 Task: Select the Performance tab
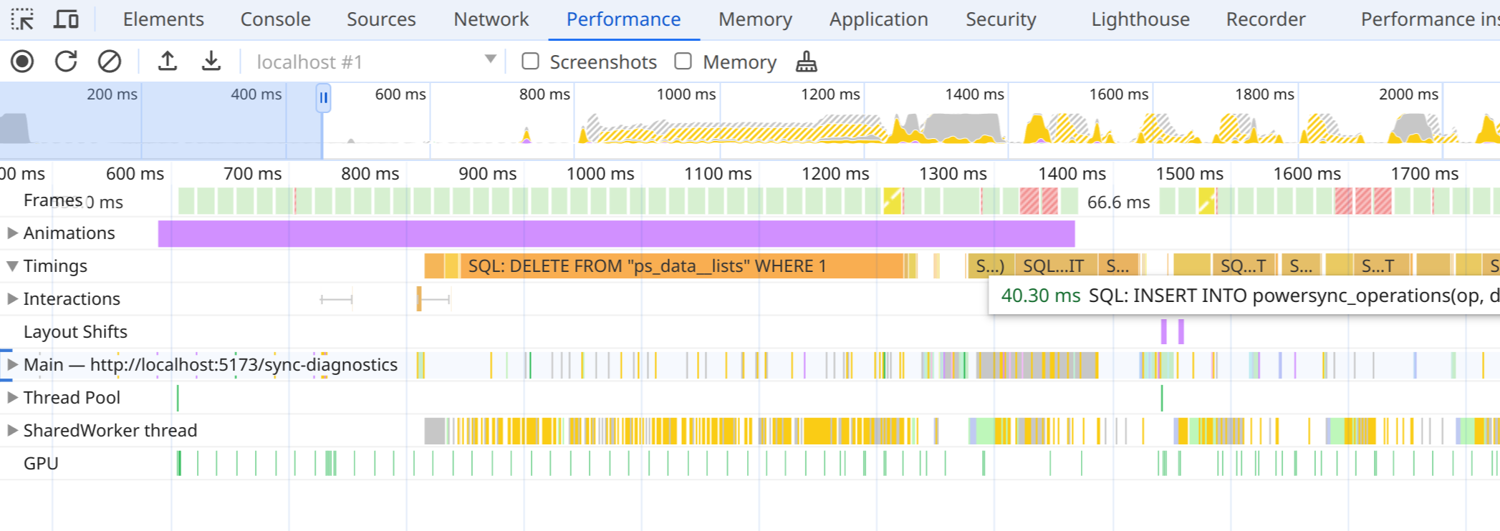(623, 19)
